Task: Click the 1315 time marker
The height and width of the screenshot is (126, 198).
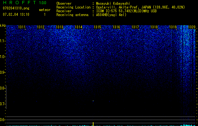Action: point(97,27)
